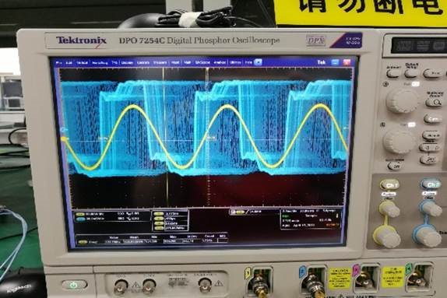Open the Measure menu

tap(160, 62)
